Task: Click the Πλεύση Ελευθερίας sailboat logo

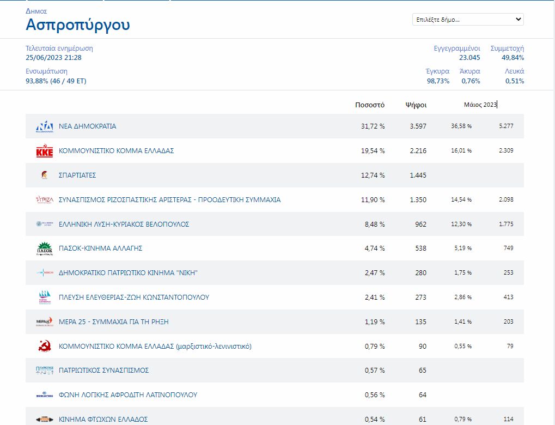Action: (x=45, y=297)
